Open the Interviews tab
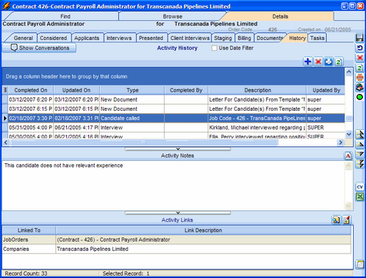Screen dimensions: 366x278 tap(119, 38)
